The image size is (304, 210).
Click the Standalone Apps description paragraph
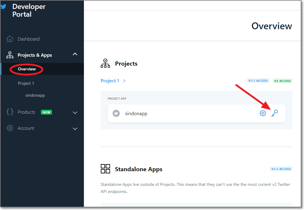[x=195, y=188]
